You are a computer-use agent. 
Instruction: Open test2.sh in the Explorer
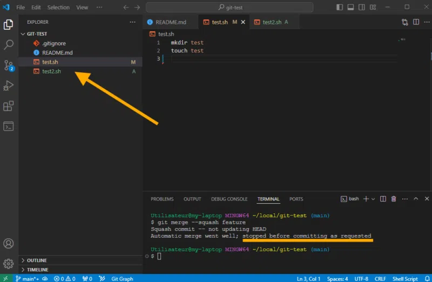[51, 71]
